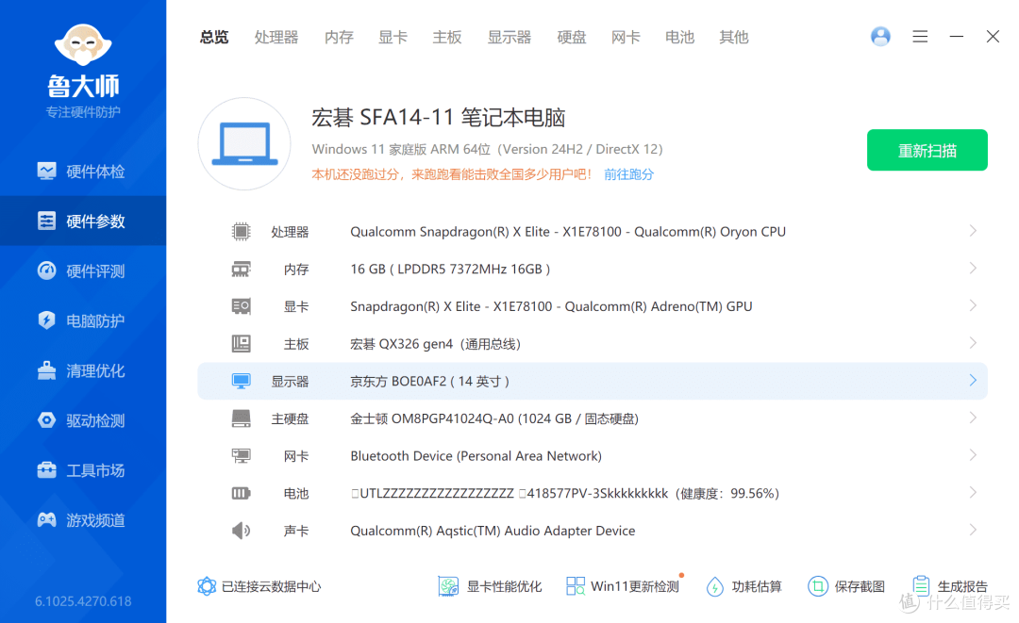Run Win11更新检测 check
The image size is (1019, 623).
click(623, 586)
